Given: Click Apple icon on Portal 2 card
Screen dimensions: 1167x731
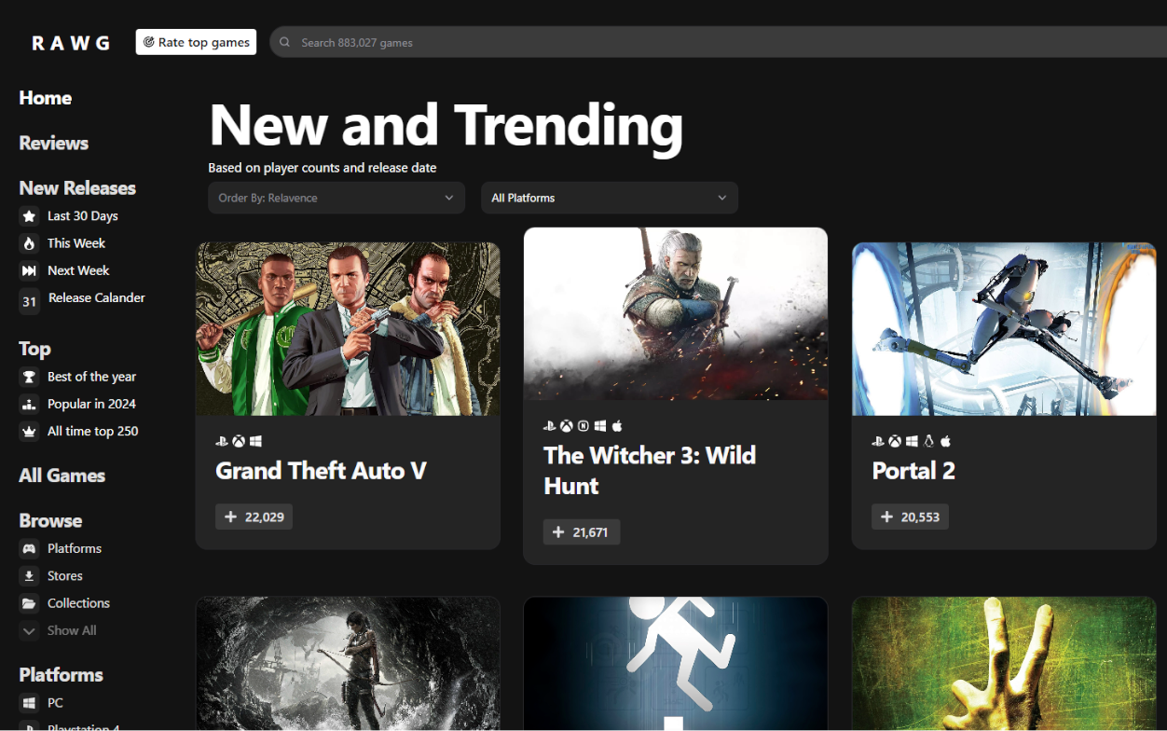Looking at the screenshot, I should [945, 441].
